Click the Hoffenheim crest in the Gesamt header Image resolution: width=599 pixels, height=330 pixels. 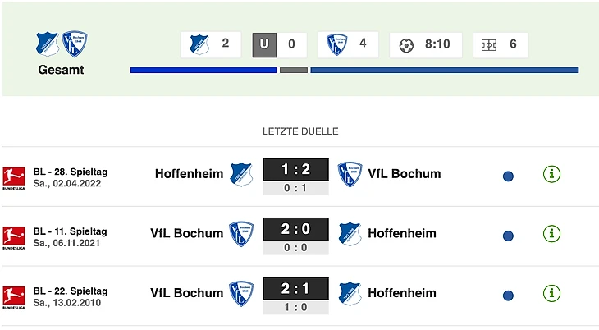46,44
